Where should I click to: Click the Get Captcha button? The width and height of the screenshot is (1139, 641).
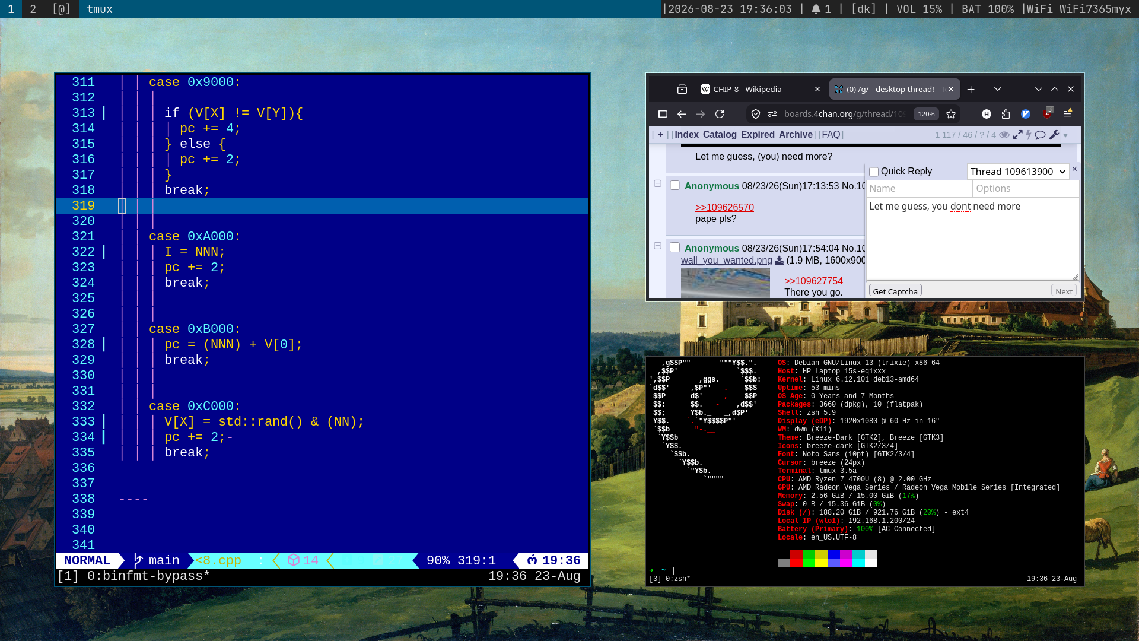(x=895, y=291)
